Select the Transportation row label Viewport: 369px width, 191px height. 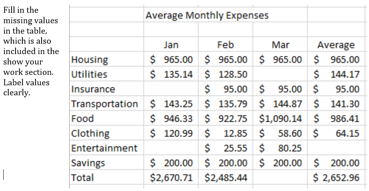tap(104, 104)
